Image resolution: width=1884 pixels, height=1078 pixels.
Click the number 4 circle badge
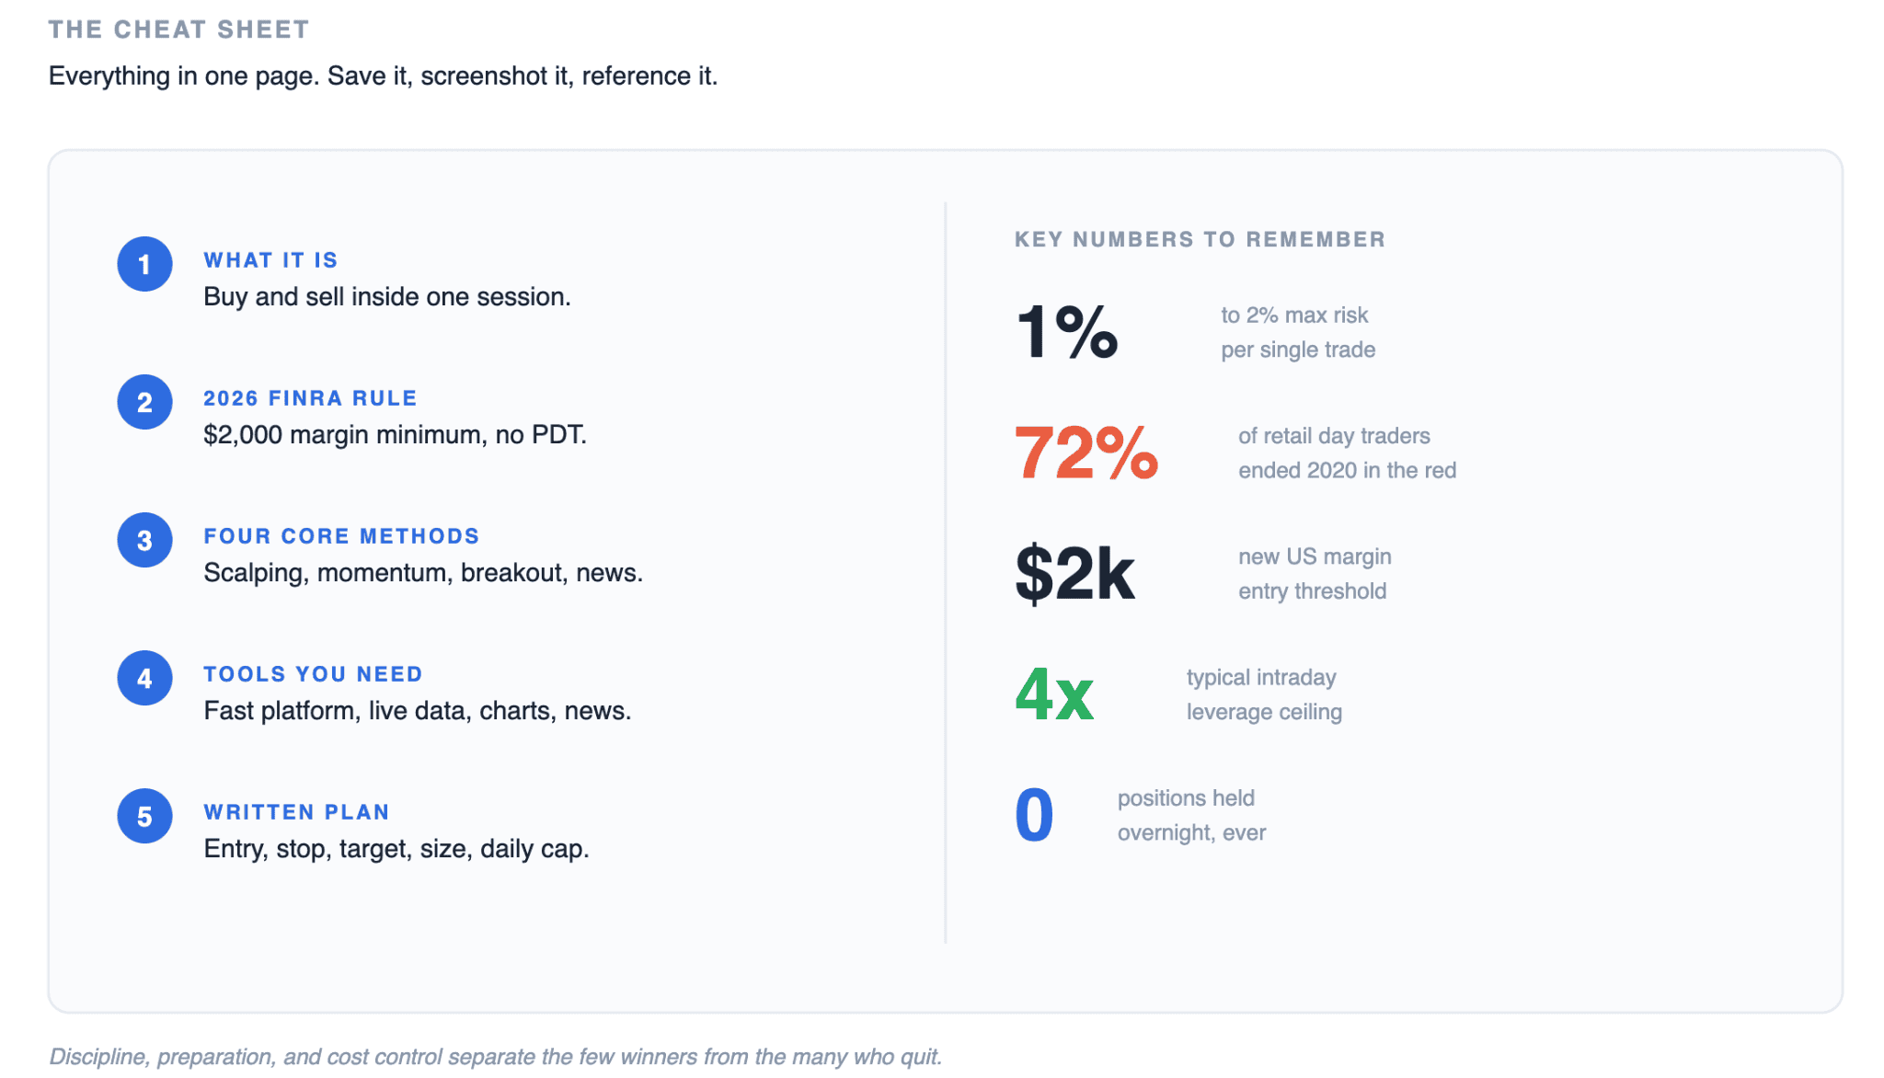tap(144, 678)
